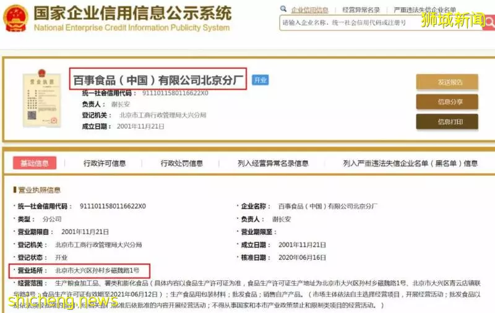Open the 列入严重违法失信企业名单（黑名单）信息 tab
This screenshot has height=313, width=495.
[410, 163]
